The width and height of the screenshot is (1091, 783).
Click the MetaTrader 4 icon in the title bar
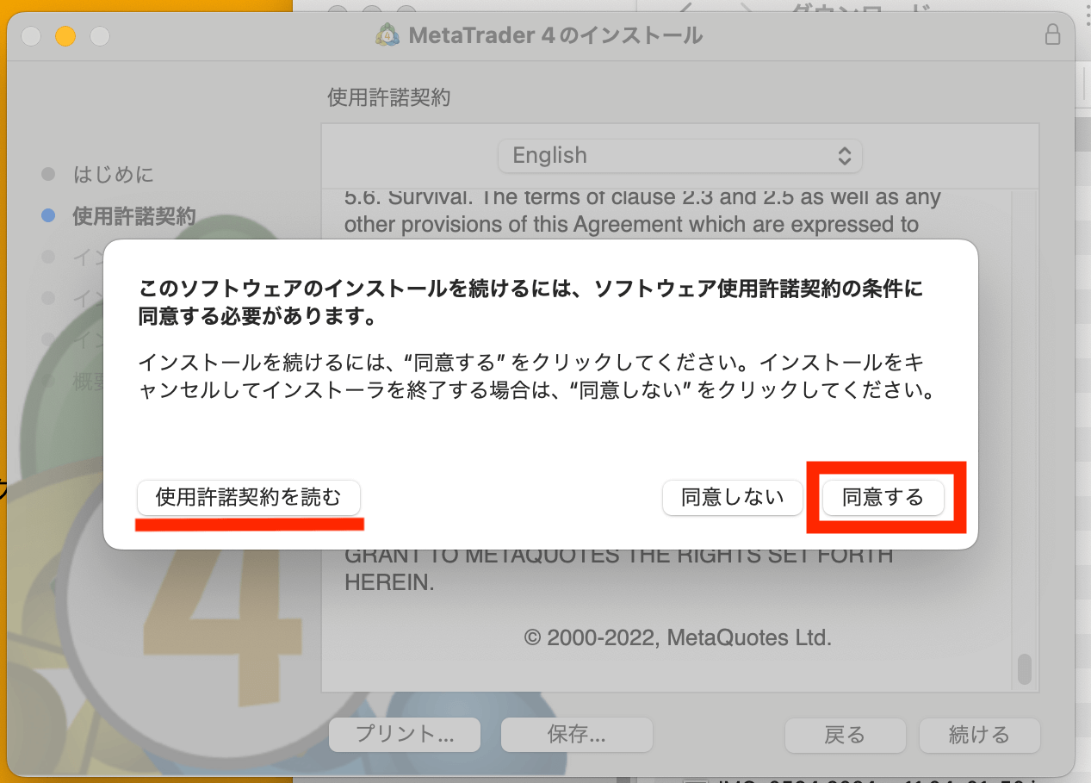387,35
